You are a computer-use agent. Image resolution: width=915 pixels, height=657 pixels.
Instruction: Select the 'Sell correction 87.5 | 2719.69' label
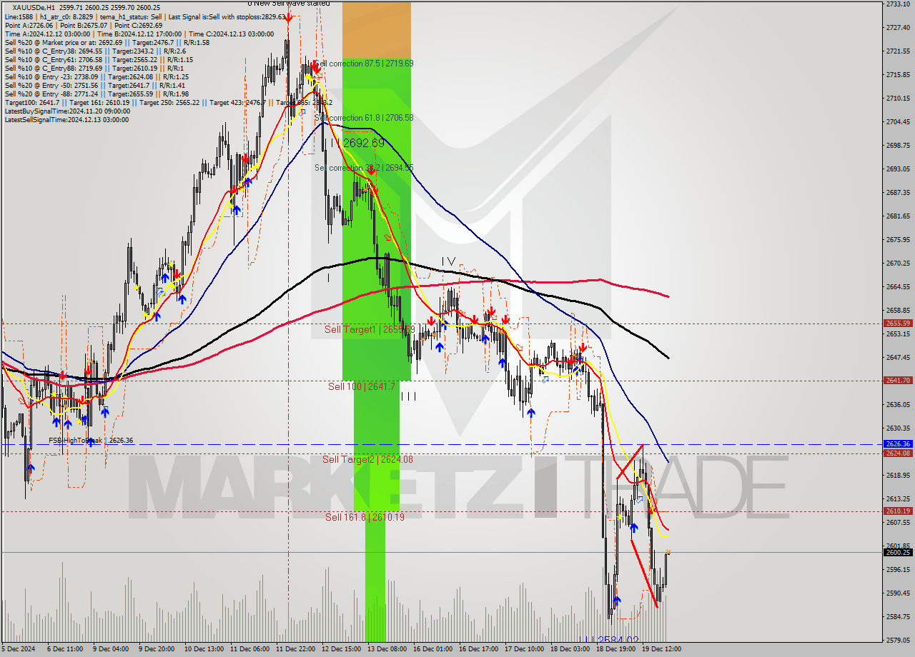pyautogui.click(x=364, y=64)
